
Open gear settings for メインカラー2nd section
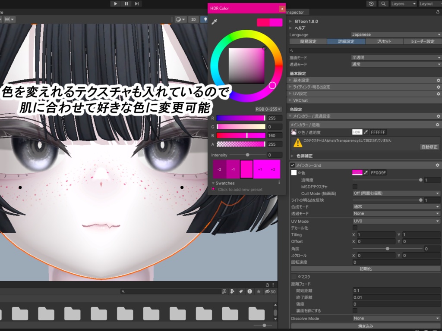coord(437,165)
